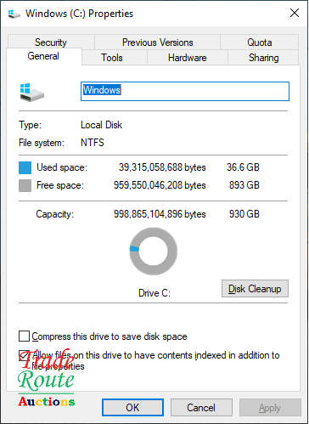The image size is (309, 424).
Task: Click the Windows drive icon beside name field
Action: [x=32, y=92]
